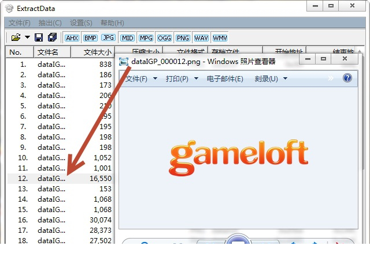Image resolution: width=370 pixels, height=253 pixels.
Task: Click 电子邮件(E) in photo viewer
Action: 225,78
